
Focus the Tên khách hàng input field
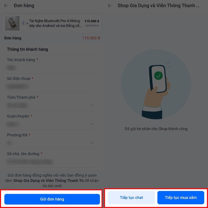[51, 68]
